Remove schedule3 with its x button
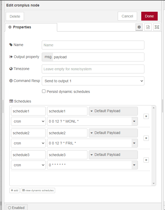The width and height of the screenshot is (165, 210). 146,160
